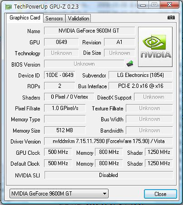Switch to the Validation tab

78,19
